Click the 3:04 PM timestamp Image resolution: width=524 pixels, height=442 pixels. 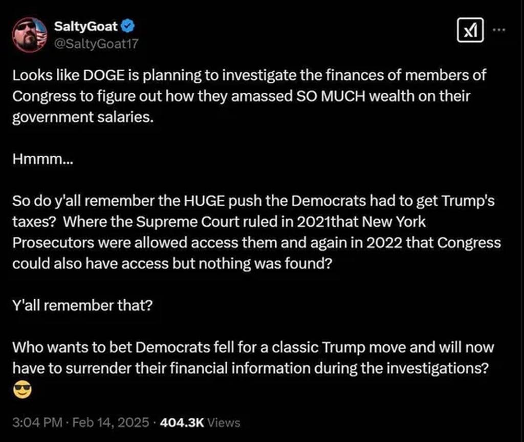point(36,423)
